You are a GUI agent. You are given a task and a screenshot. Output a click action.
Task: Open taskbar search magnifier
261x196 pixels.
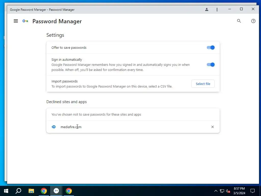pos(18,191)
